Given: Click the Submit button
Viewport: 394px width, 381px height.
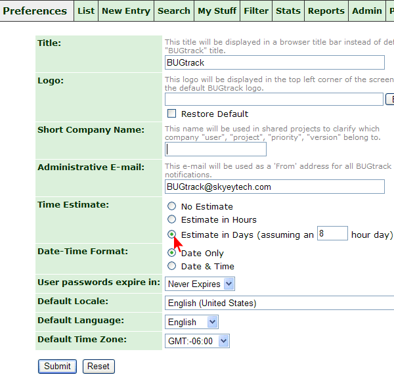Looking at the screenshot, I should (57, 367).
